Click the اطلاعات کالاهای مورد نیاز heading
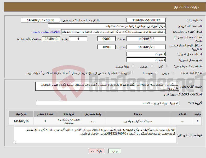206x158 pixels. click(x=183, y=94)
